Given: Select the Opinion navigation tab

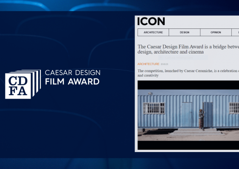Looking at the screenshot, I should tap(216, 32).
